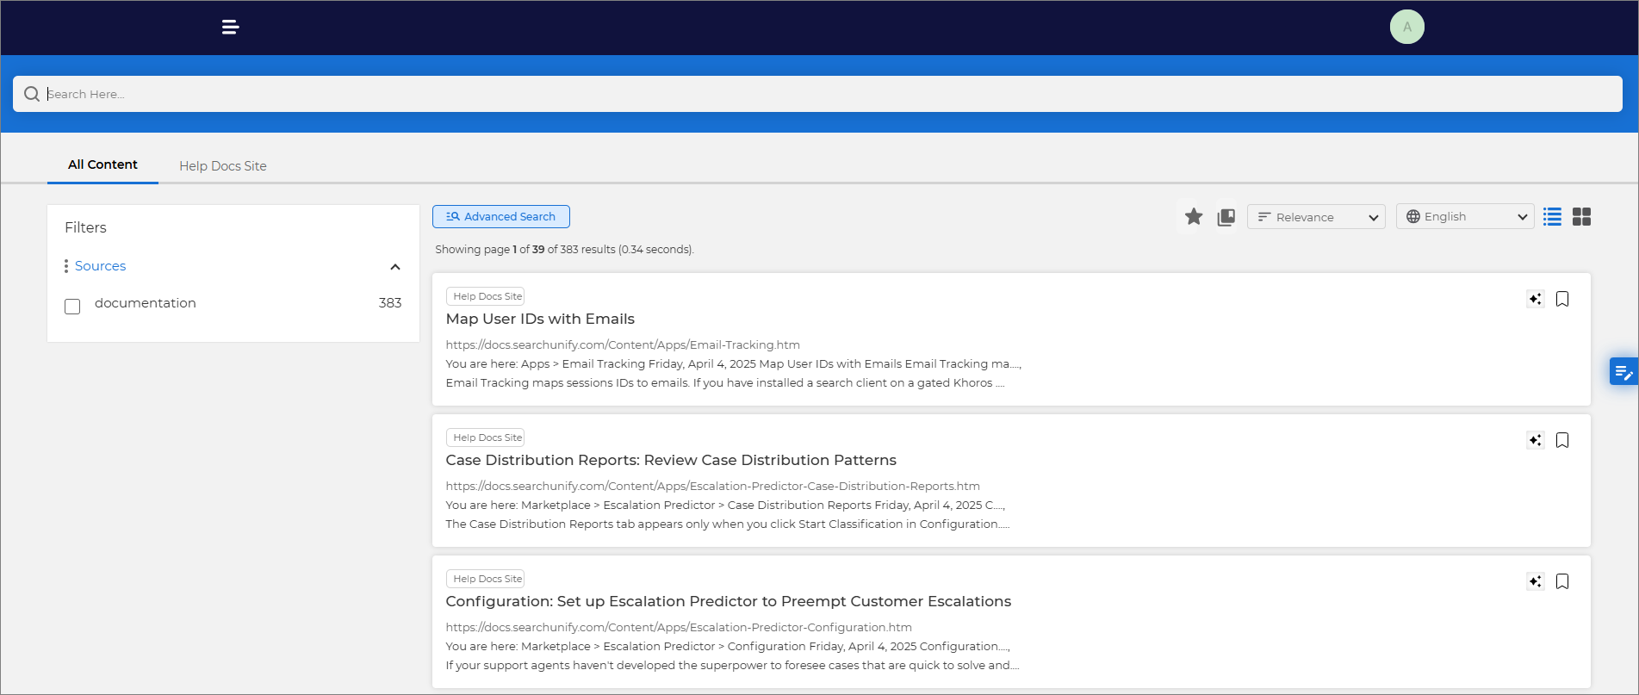Focus the Search Here input field
This screenshot has height=695, width=1639.
pos(818,94)
